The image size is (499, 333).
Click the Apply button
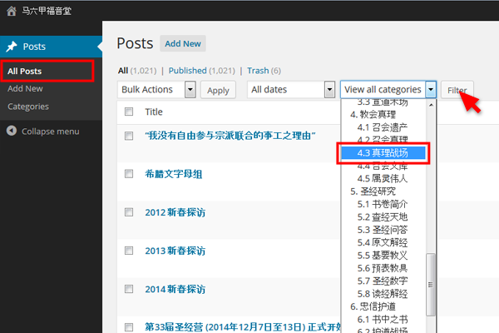218,90
